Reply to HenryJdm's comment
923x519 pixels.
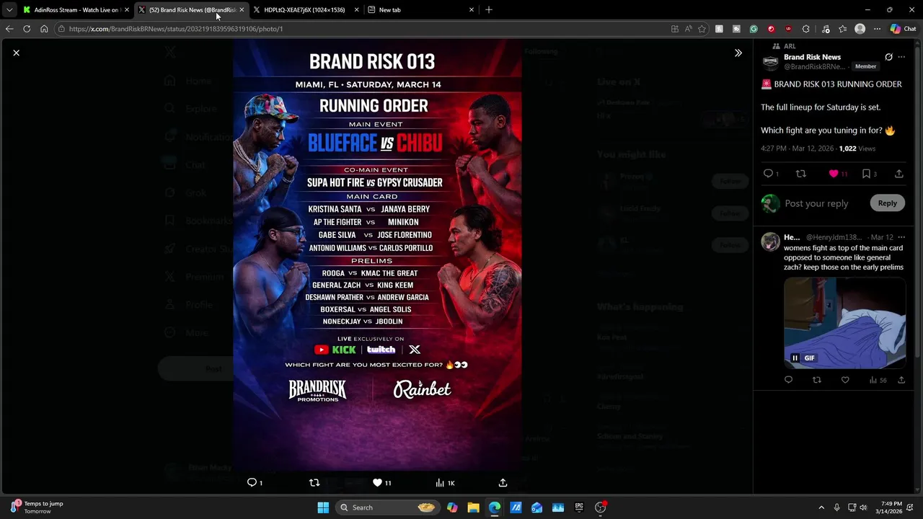coord(788,380)
